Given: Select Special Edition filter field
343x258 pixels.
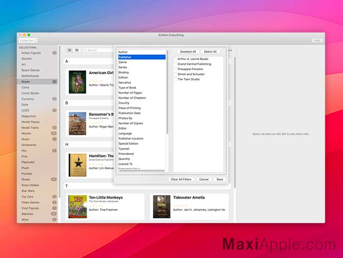Looking at the screenshot, I should point(142,143).
